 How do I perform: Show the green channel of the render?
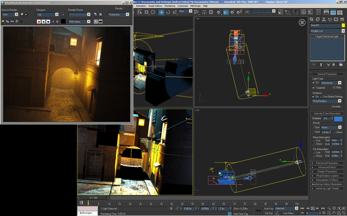pyautogui.click(x=44, y=21)
